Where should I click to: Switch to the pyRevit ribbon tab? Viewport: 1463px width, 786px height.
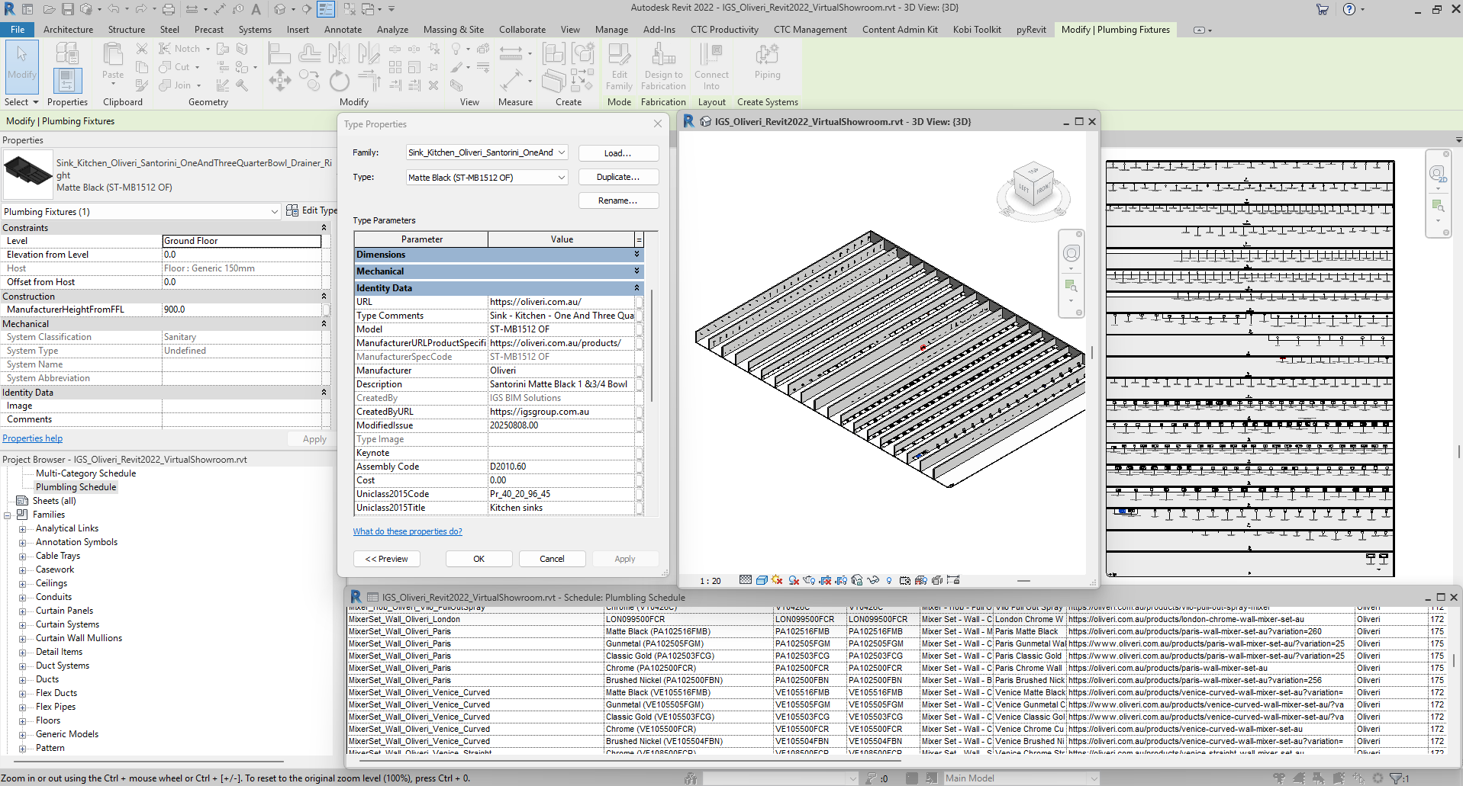point(1031,30)
